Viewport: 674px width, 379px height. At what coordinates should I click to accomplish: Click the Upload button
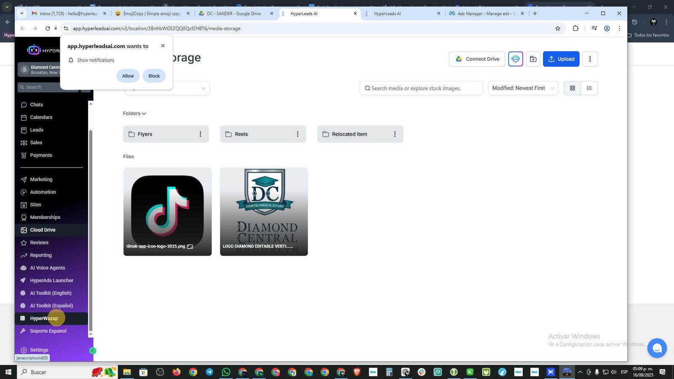pos(561,59)
